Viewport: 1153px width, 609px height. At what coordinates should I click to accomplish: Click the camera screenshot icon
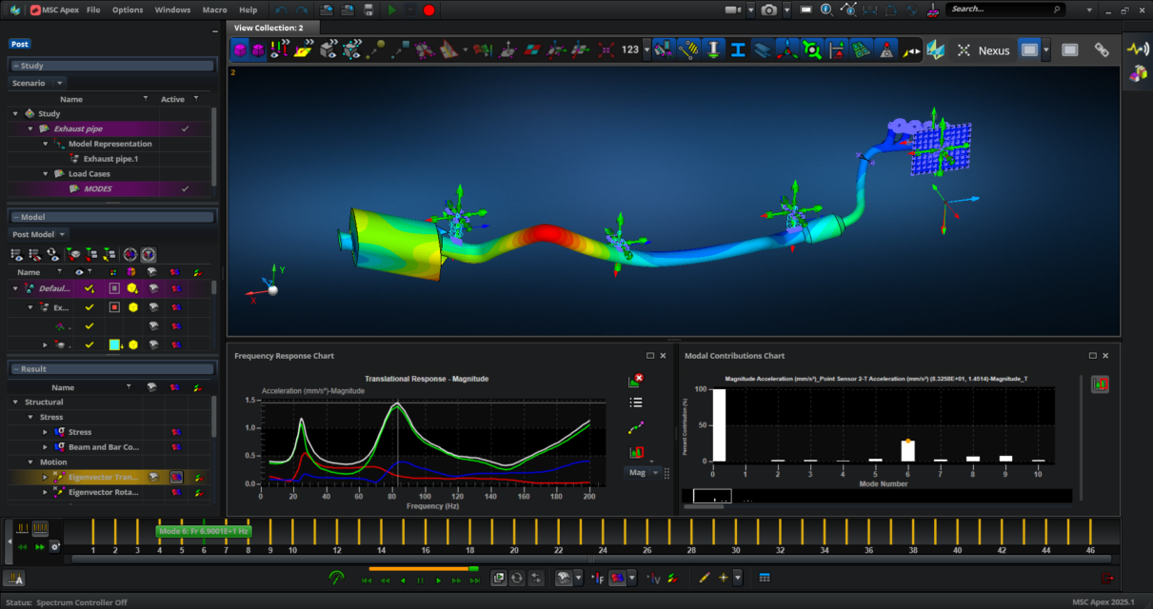click(768, 10)
